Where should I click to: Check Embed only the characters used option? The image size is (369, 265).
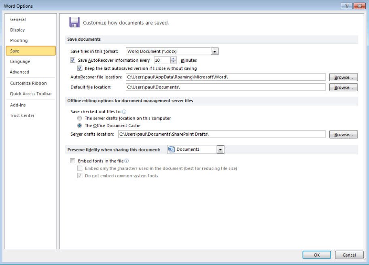tap(80, 168)
